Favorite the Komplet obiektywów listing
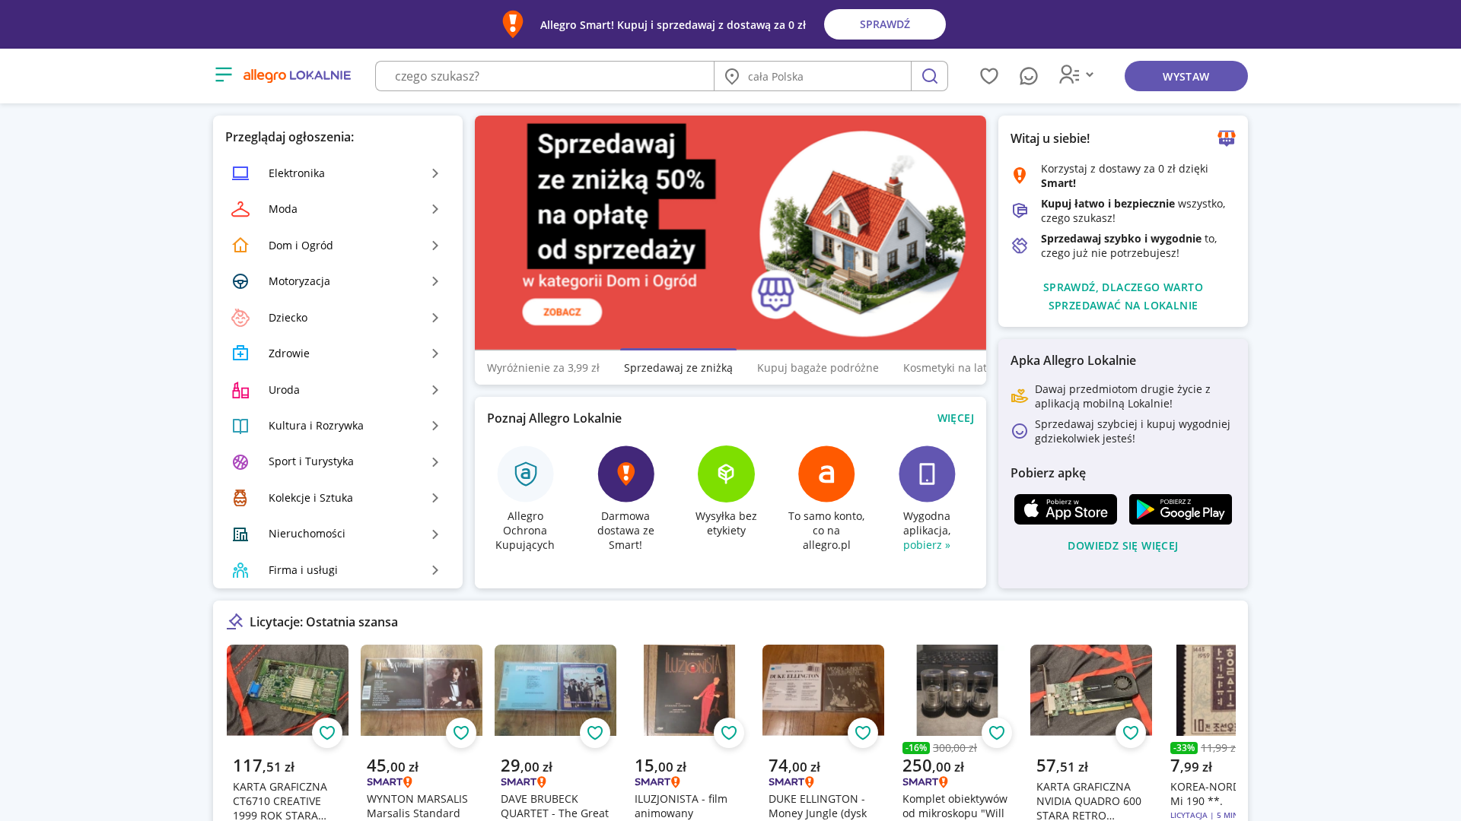The image size is (1461, 821). point(997,733)
